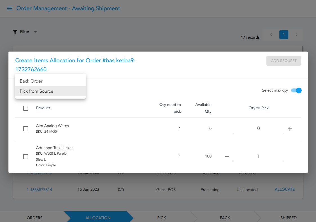Check the select-all products checkbox
Screen dimensions: 316x222
[x=26, y=108]
